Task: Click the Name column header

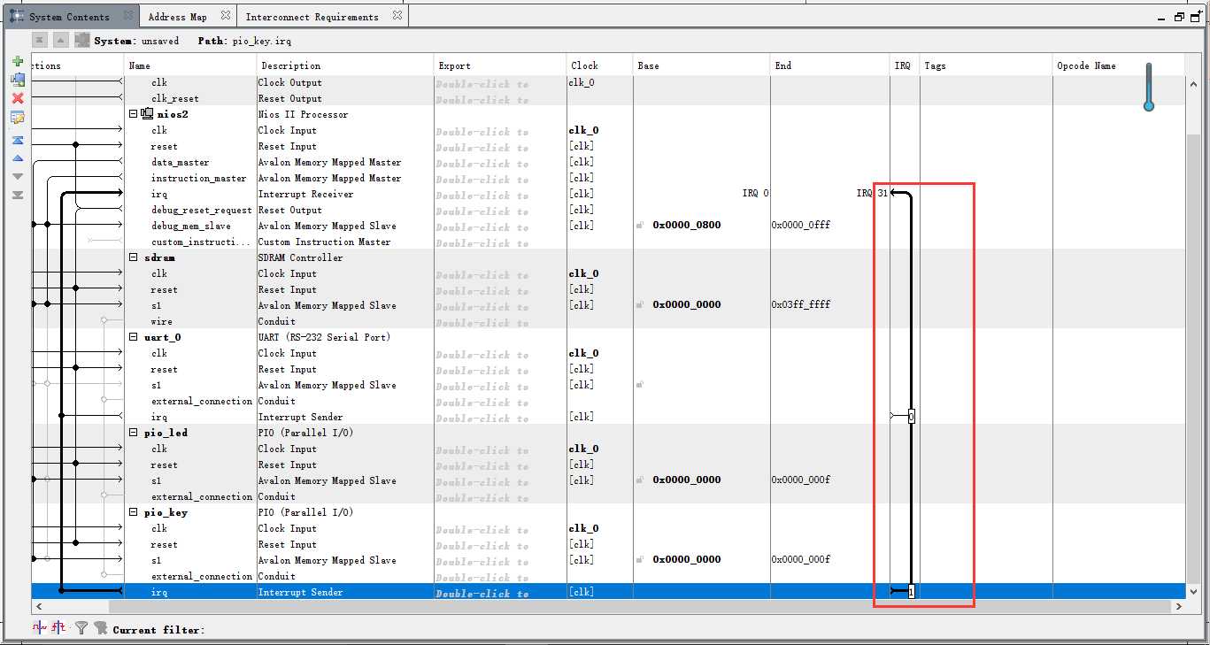Action: [190, 65]
